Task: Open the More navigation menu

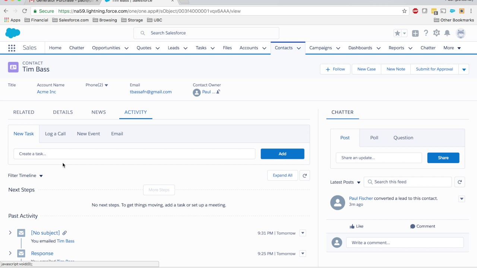Action: (x=452, y=48)
